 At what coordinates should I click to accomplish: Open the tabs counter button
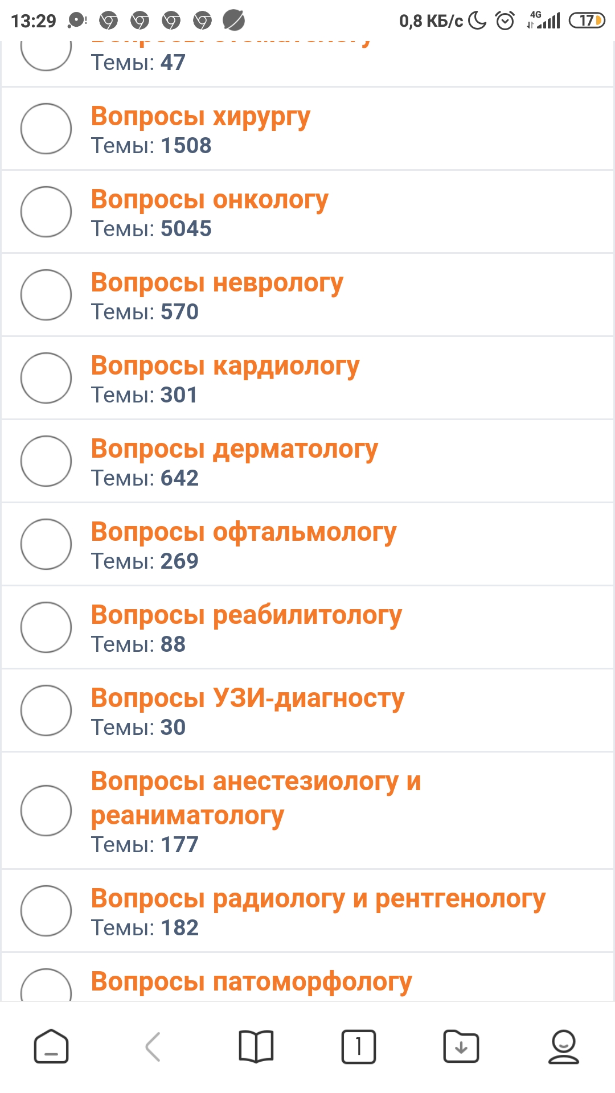359,1046
